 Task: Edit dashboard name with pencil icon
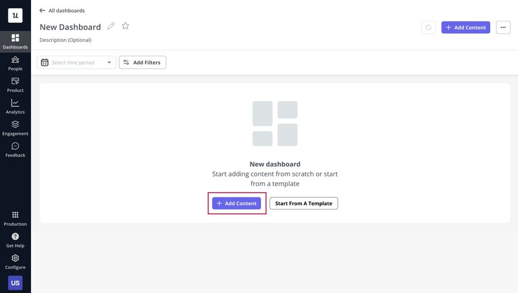click(x=111, y=27)
